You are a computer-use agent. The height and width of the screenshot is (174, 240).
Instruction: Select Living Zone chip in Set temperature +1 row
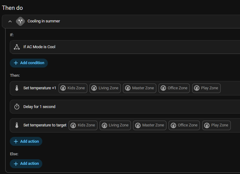pos(105,88)
